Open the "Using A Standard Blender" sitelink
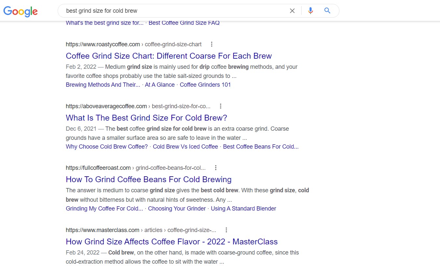The width and height of the screenshot is (440, 277). [x=243, y=209]
